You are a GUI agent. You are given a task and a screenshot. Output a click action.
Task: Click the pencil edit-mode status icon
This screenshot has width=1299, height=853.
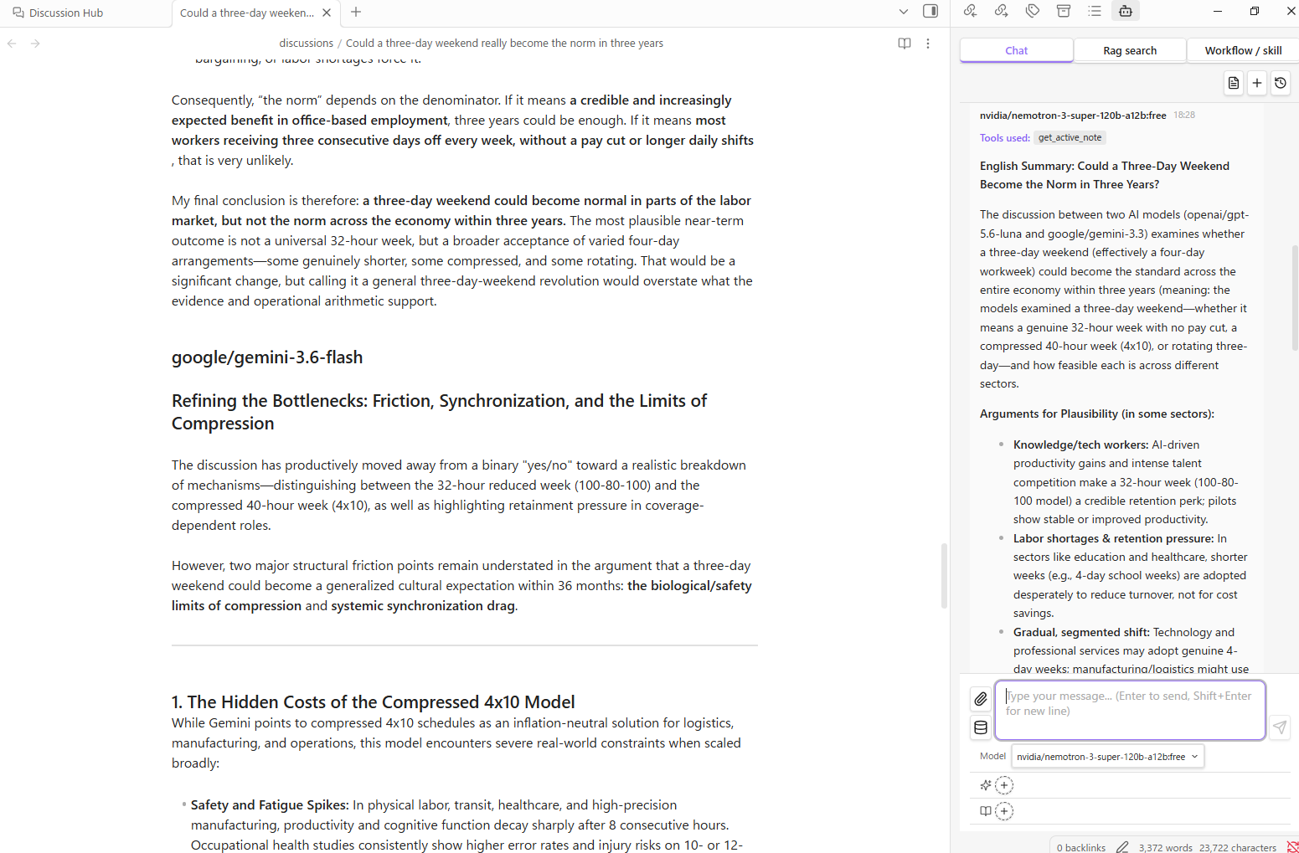[1122, 847]
